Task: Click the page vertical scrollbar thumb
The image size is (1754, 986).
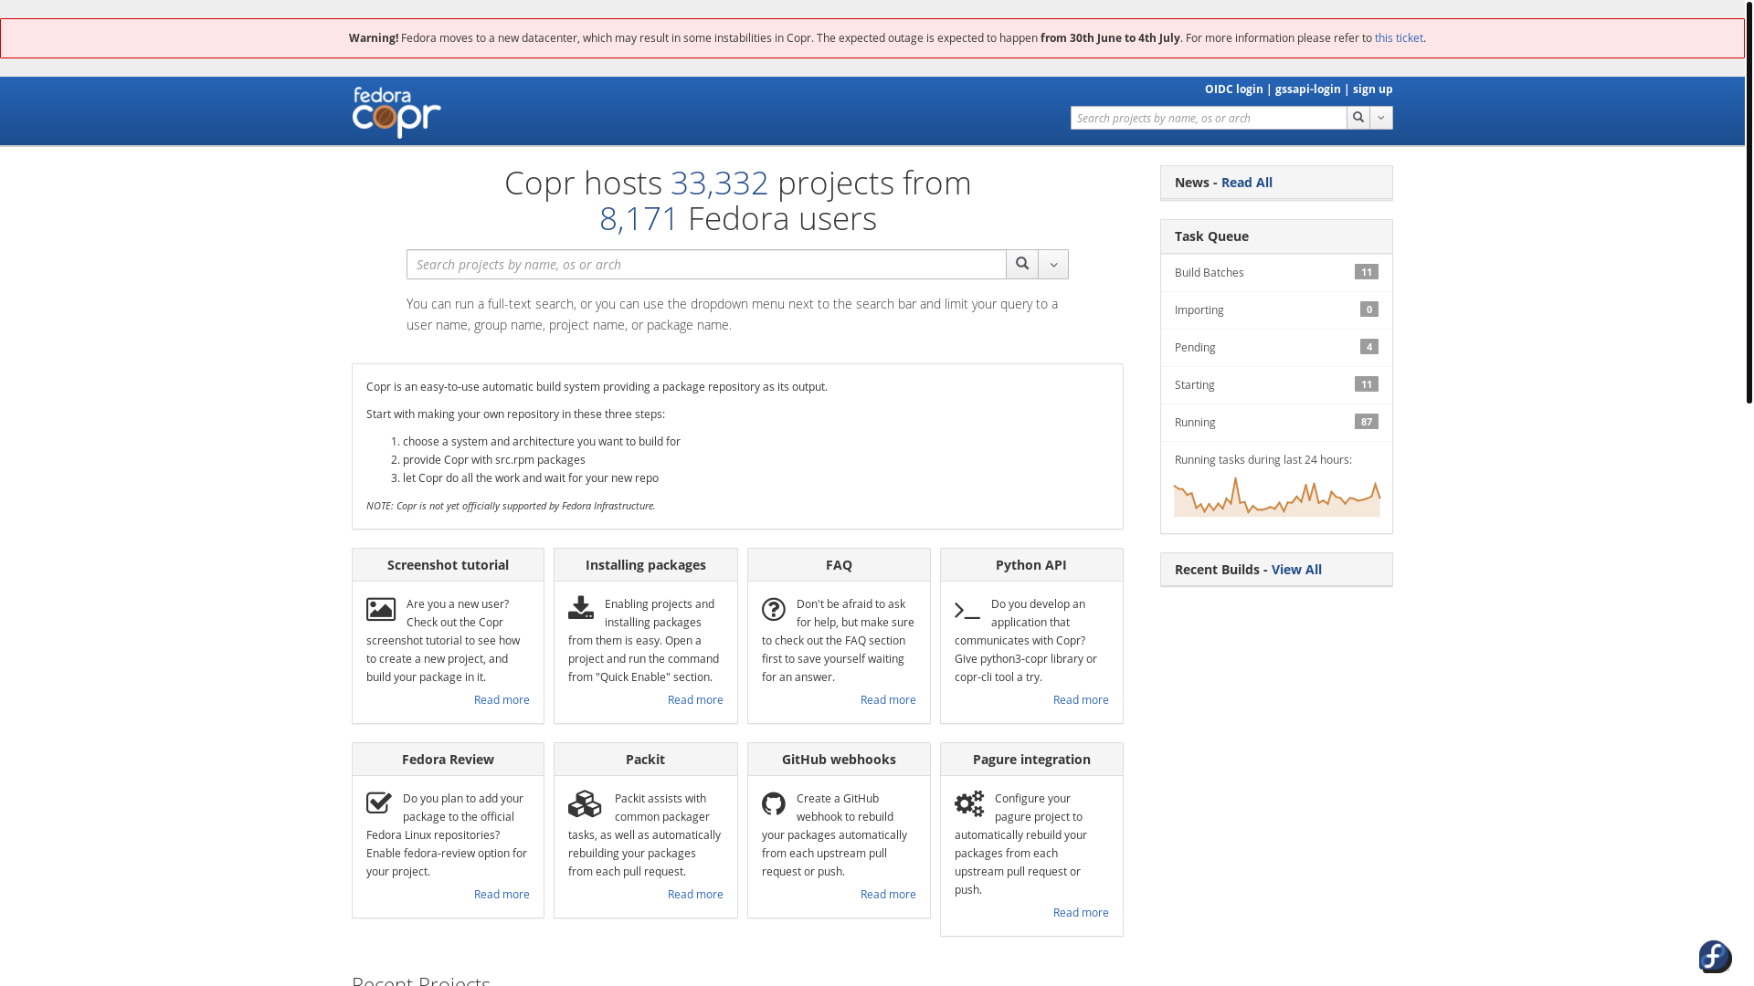Action: [x=1749, y=202]
